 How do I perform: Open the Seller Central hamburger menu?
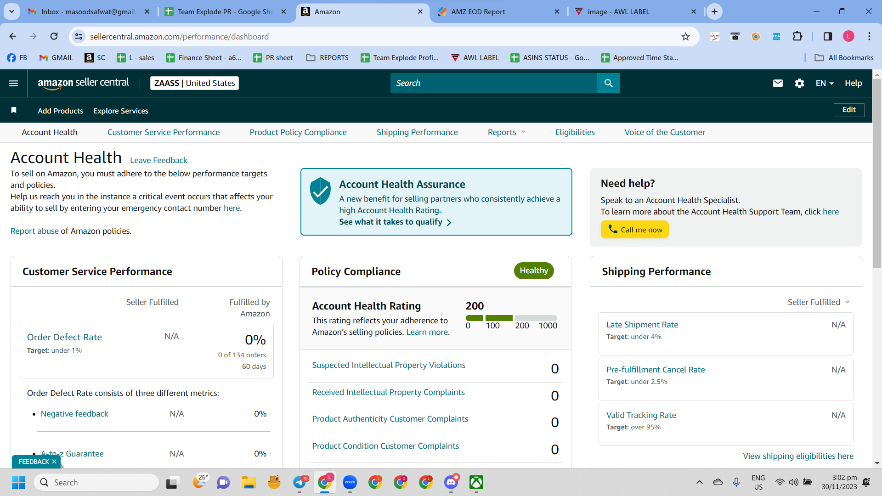(x=14, y=83)
